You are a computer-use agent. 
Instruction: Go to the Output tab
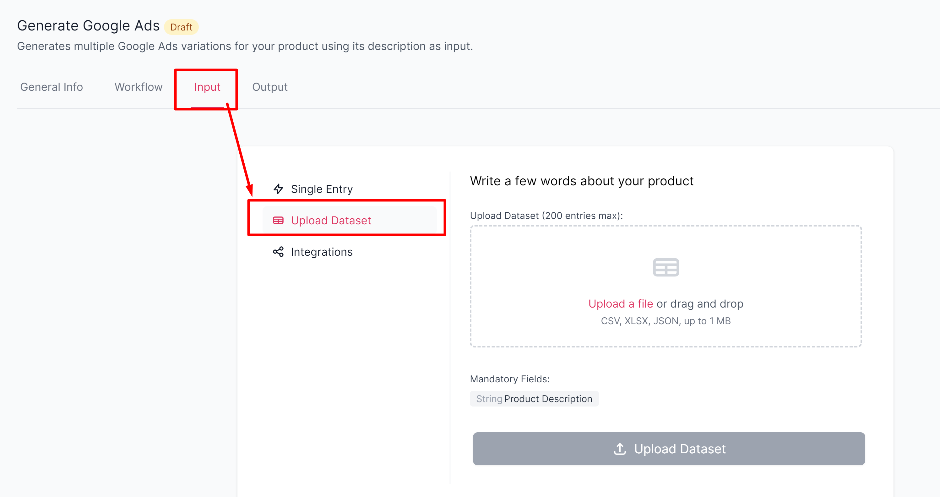270,87
